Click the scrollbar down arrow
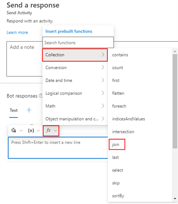Screen dimensions: 178x204 tap(175, 199)
